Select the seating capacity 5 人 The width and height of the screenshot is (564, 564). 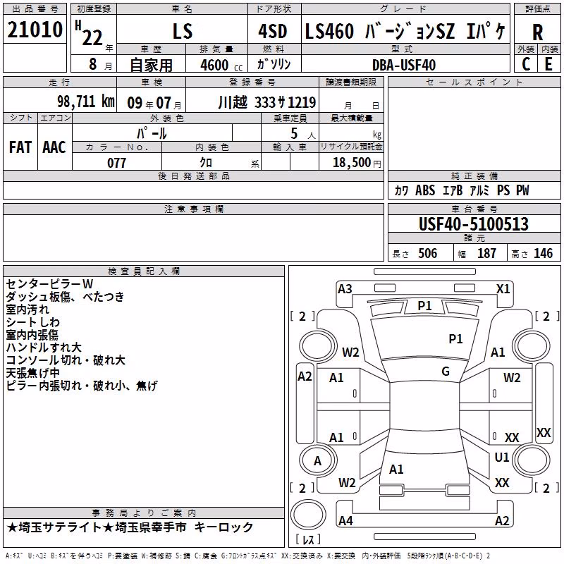pos(302,133)
